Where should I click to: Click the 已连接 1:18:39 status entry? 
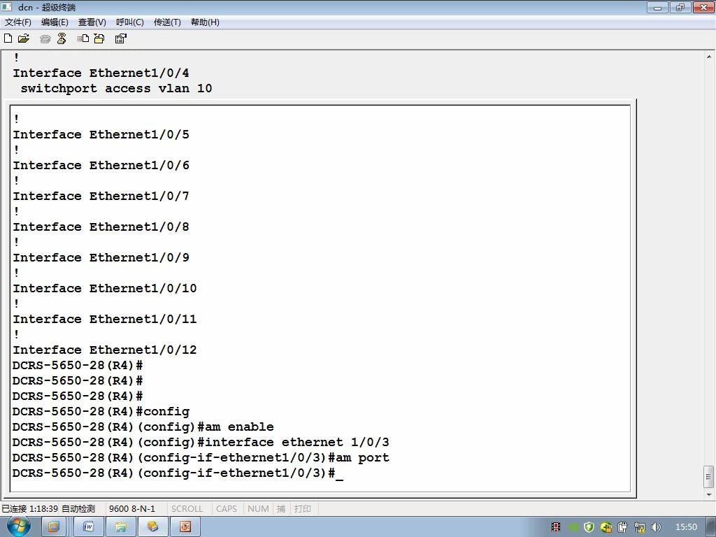(x=29, y=509)
